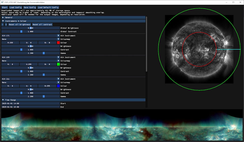Click the Start button
The width and height of the screenshot is (244, 142).
tap(5, 7)
